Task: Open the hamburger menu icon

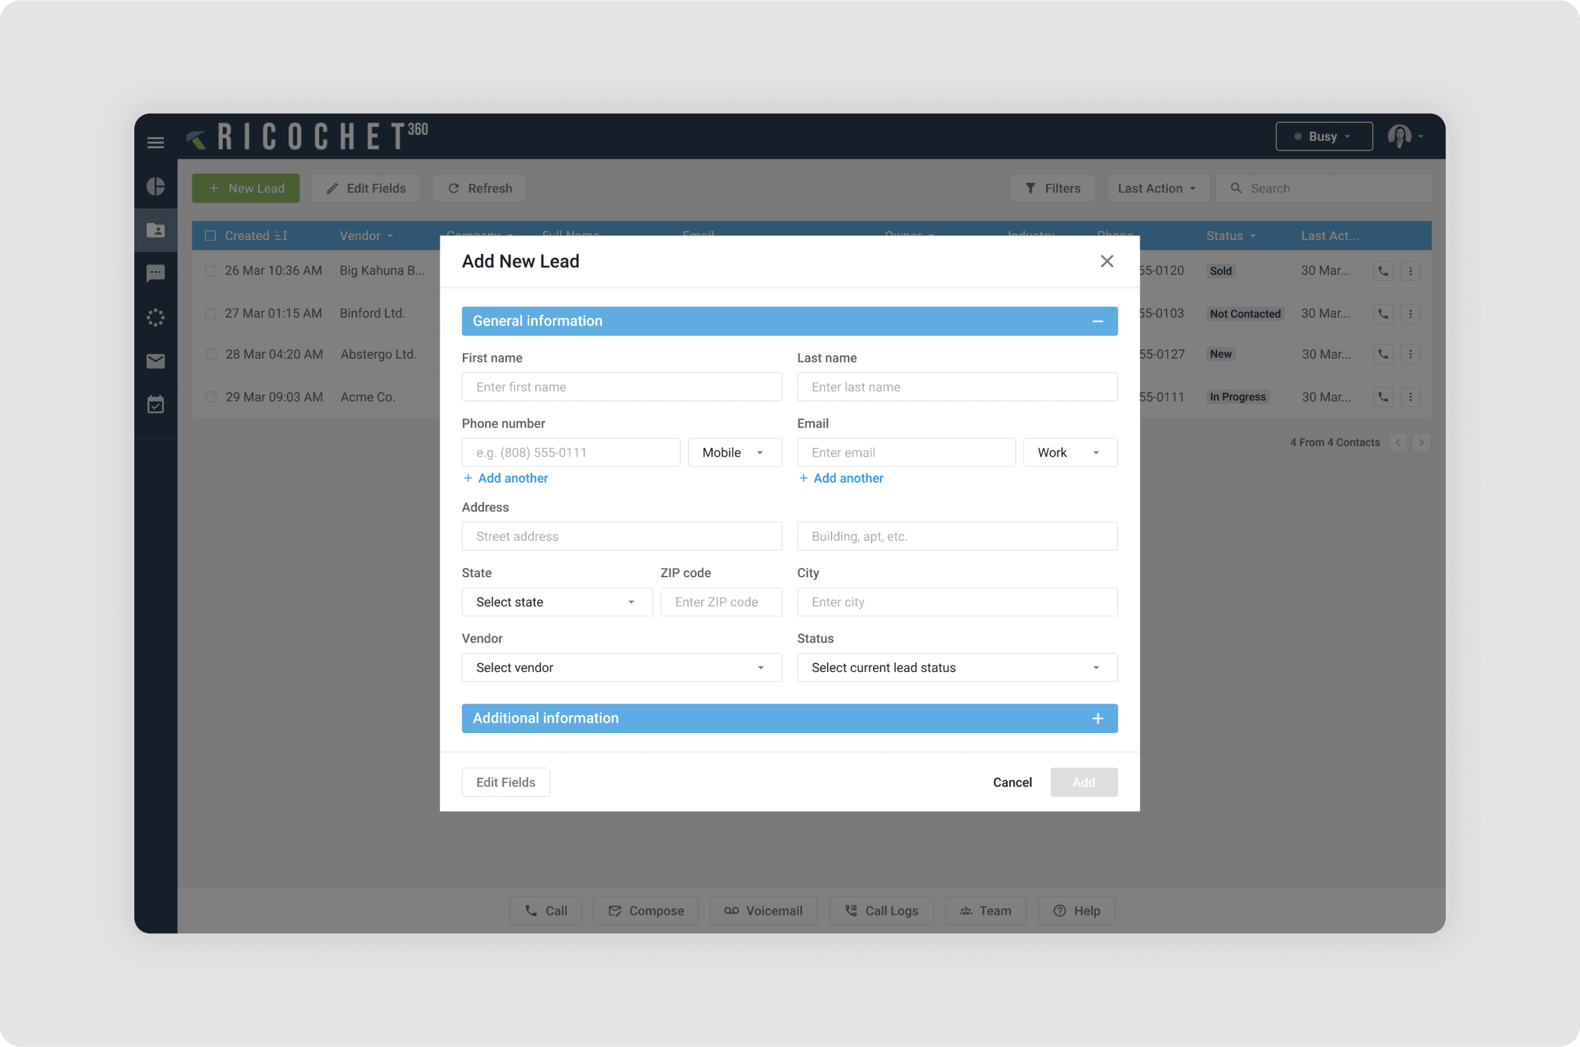Action: coord(155,142)
